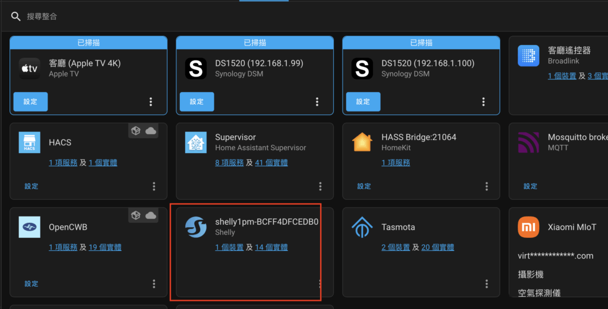This screenshot has height=309, width=608.
Task: Click the Supervisor house icon
Action: (196, 142)
